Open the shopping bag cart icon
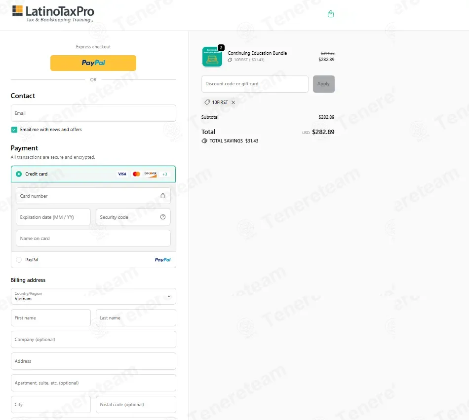The width and height of the screenshot is (469, 420). point(330,14)
